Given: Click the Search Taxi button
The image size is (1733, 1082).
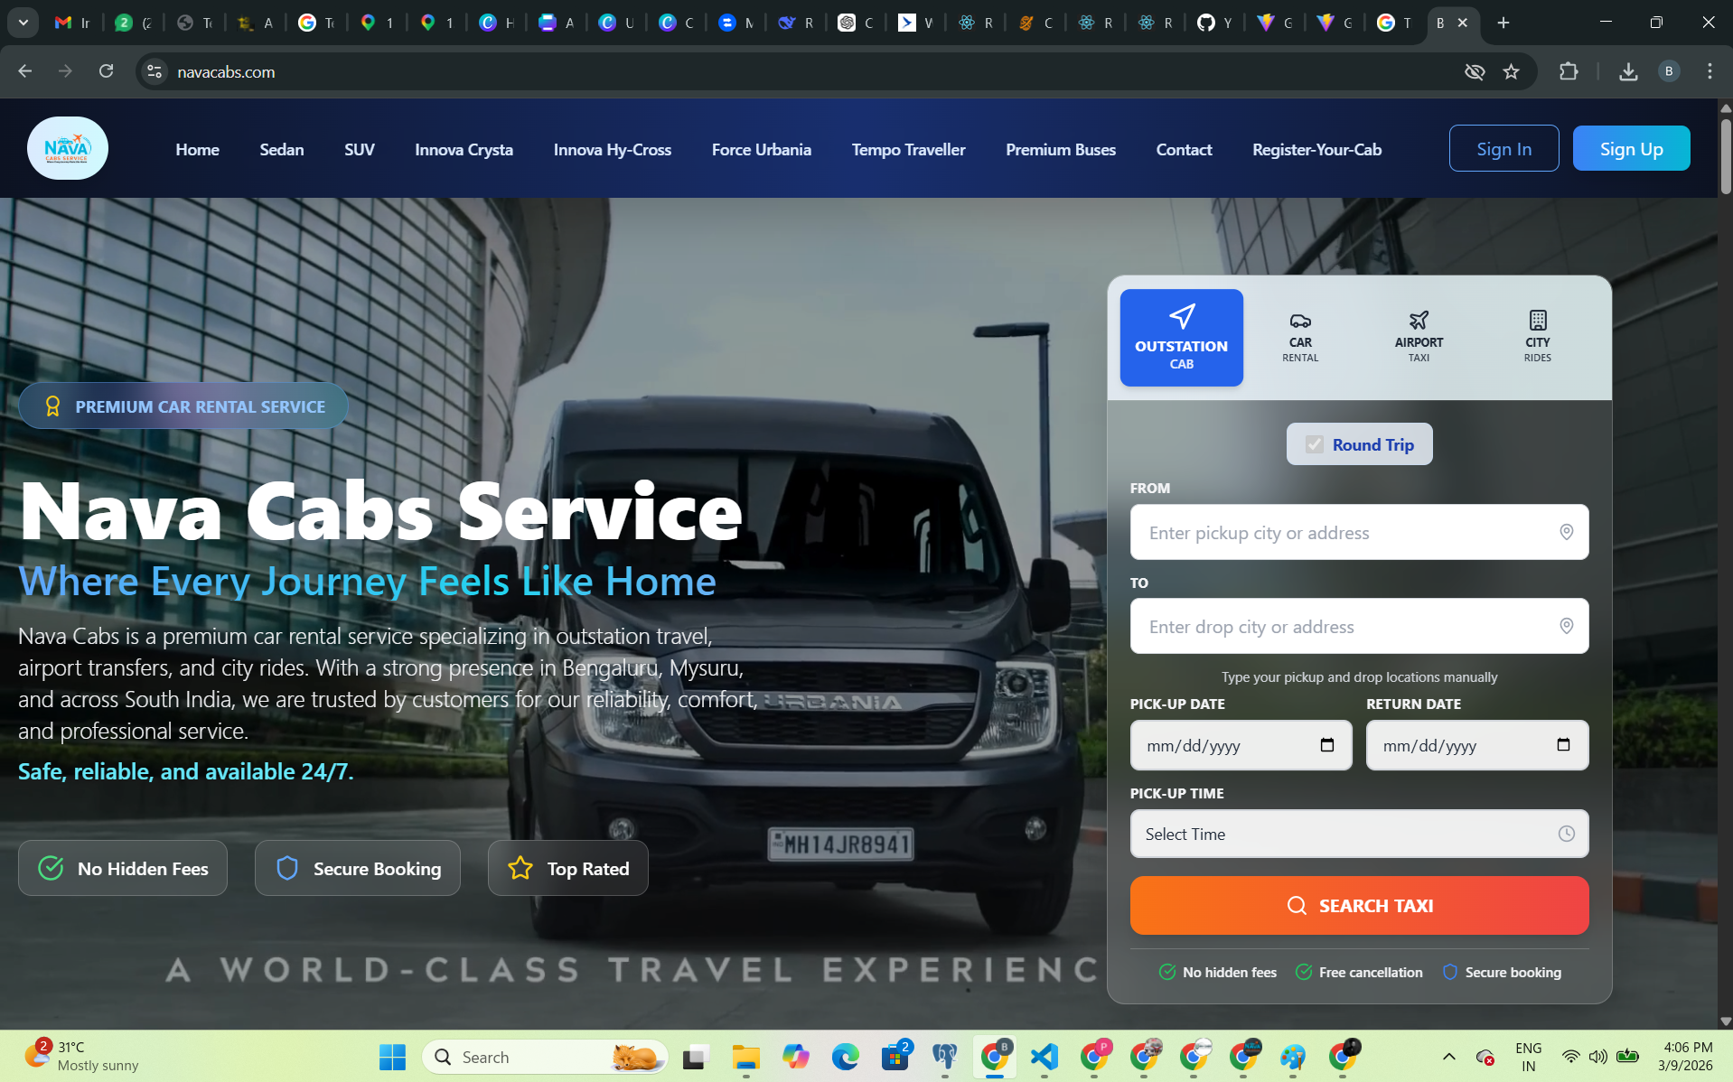Looking at the screenshot, I should (1359, 905).
